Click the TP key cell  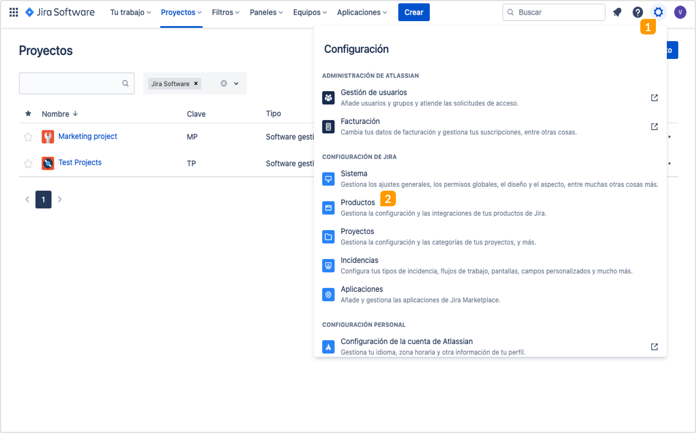point(191,163)
